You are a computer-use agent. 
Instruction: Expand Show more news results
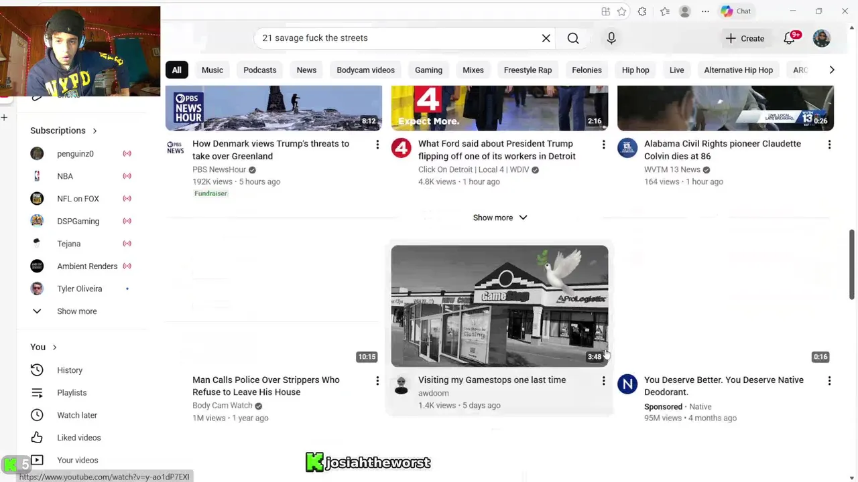click(499, 218)
